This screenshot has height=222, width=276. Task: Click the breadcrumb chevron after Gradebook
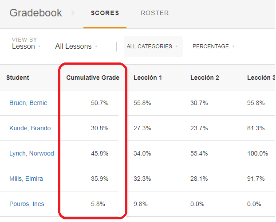73,13
